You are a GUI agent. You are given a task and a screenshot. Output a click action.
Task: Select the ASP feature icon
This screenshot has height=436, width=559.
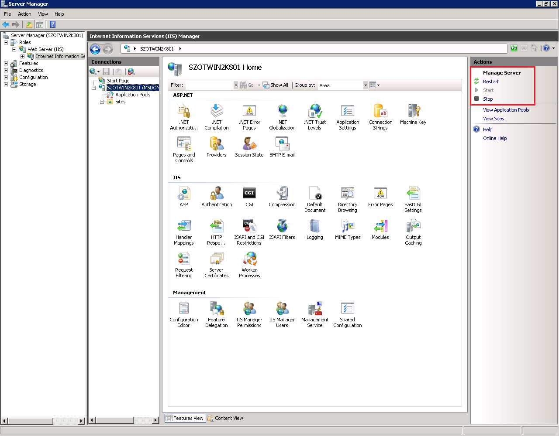pyautogui.click(x=184, y=196)
